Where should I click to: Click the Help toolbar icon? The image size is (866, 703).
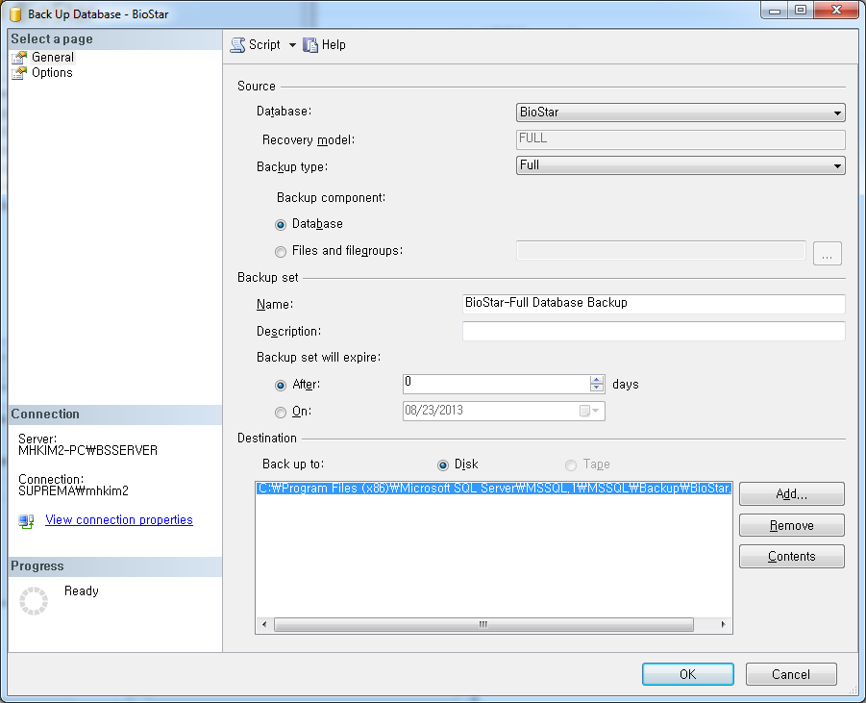[x=310, y=45]
